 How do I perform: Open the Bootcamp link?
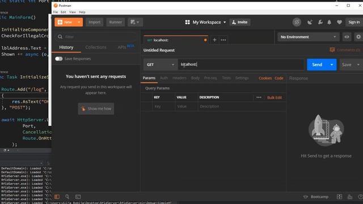316,197
